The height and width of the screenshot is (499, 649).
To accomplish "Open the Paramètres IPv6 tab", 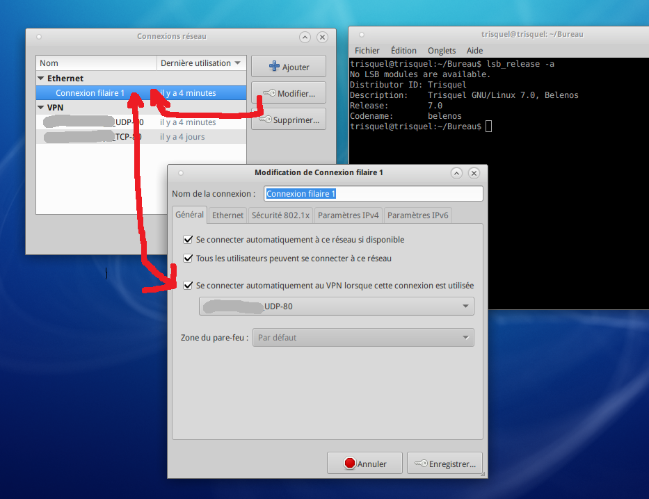I will 417,215.
